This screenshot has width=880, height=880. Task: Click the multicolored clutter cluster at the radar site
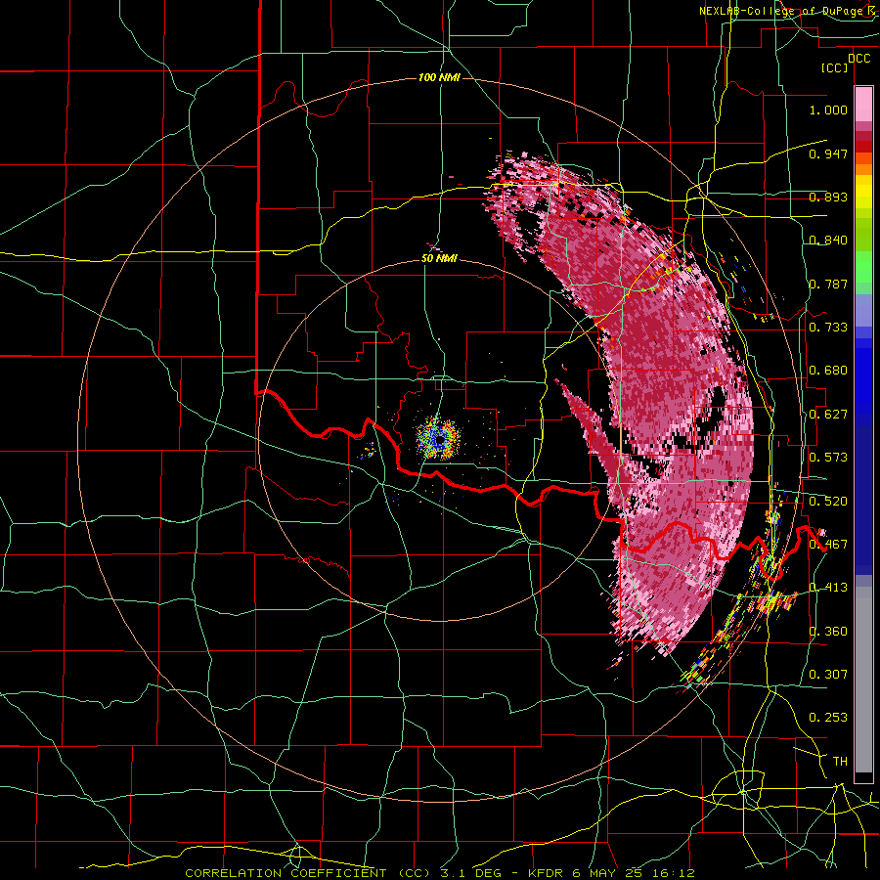[438, 438]
